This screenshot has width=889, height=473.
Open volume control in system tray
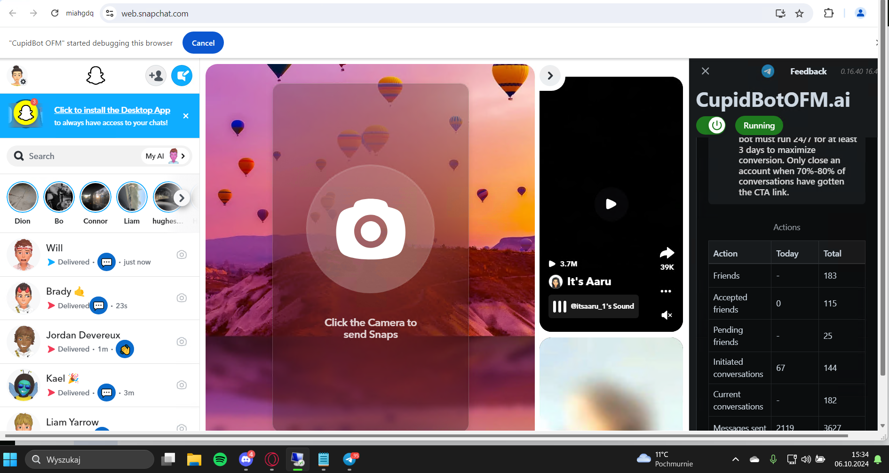click(x=806, y=459)
